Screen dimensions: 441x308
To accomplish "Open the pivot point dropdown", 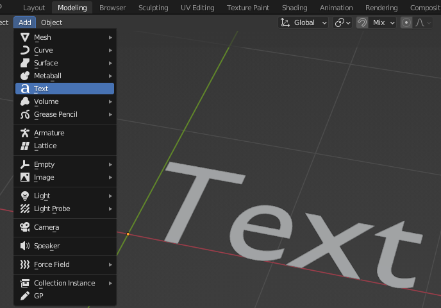I will [x=343, y=22].
